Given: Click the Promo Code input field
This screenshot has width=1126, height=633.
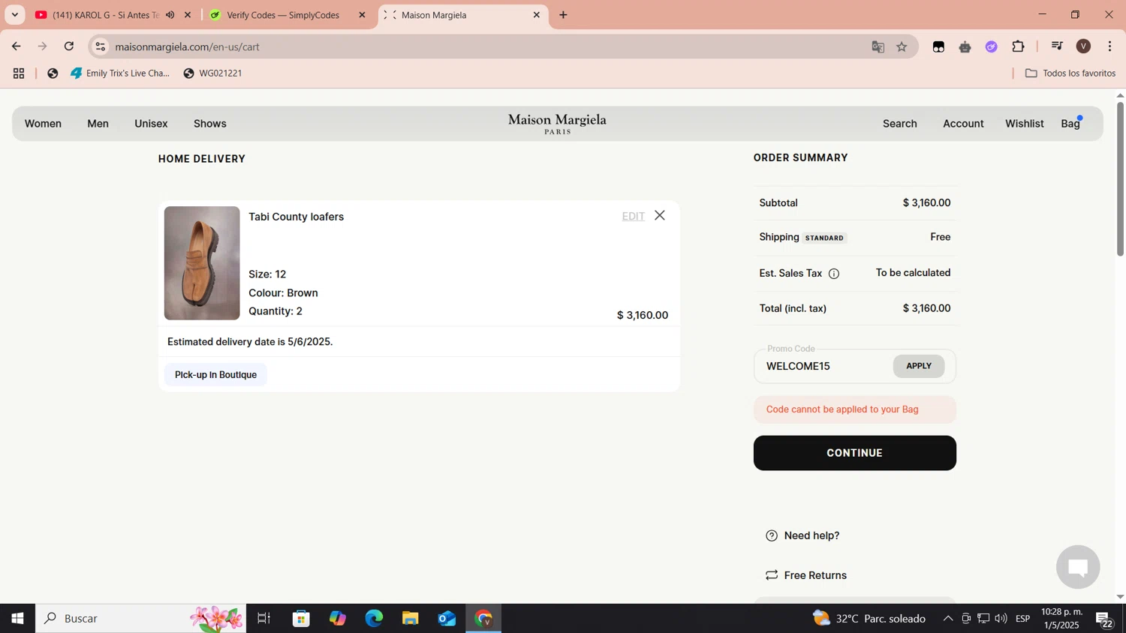Looking at the screenshot, I should [x=826, y=366].
